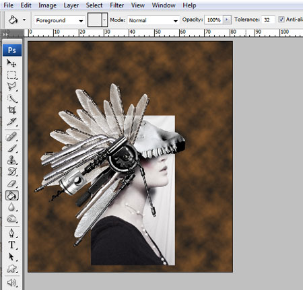
Task: Select the Eyedropper tool
Action: point(11,122)
